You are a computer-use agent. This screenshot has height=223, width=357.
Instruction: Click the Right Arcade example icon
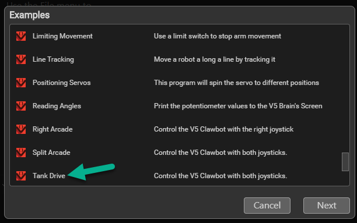[21, 129]
